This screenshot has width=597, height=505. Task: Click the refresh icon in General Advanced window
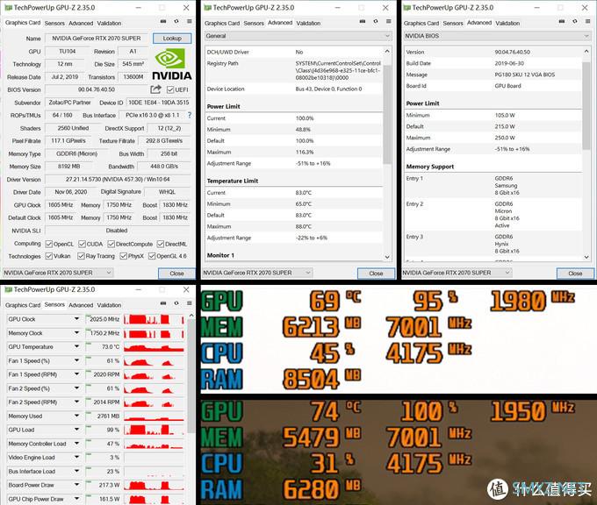tap(376, 22)
